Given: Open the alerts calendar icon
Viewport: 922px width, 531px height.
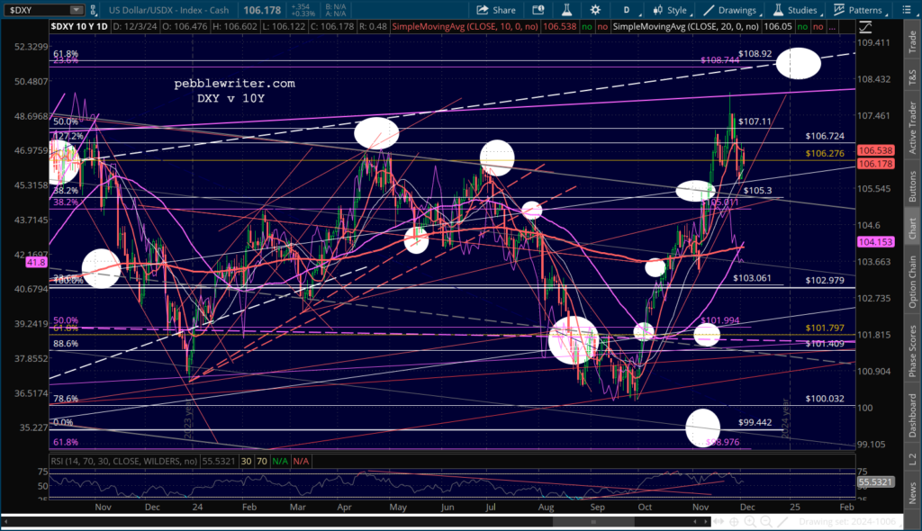Looking at the screenshot, I should coord(538,10).
